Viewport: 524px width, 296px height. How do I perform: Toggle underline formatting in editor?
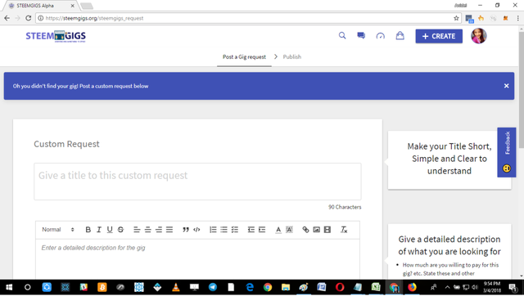[110, 230]
